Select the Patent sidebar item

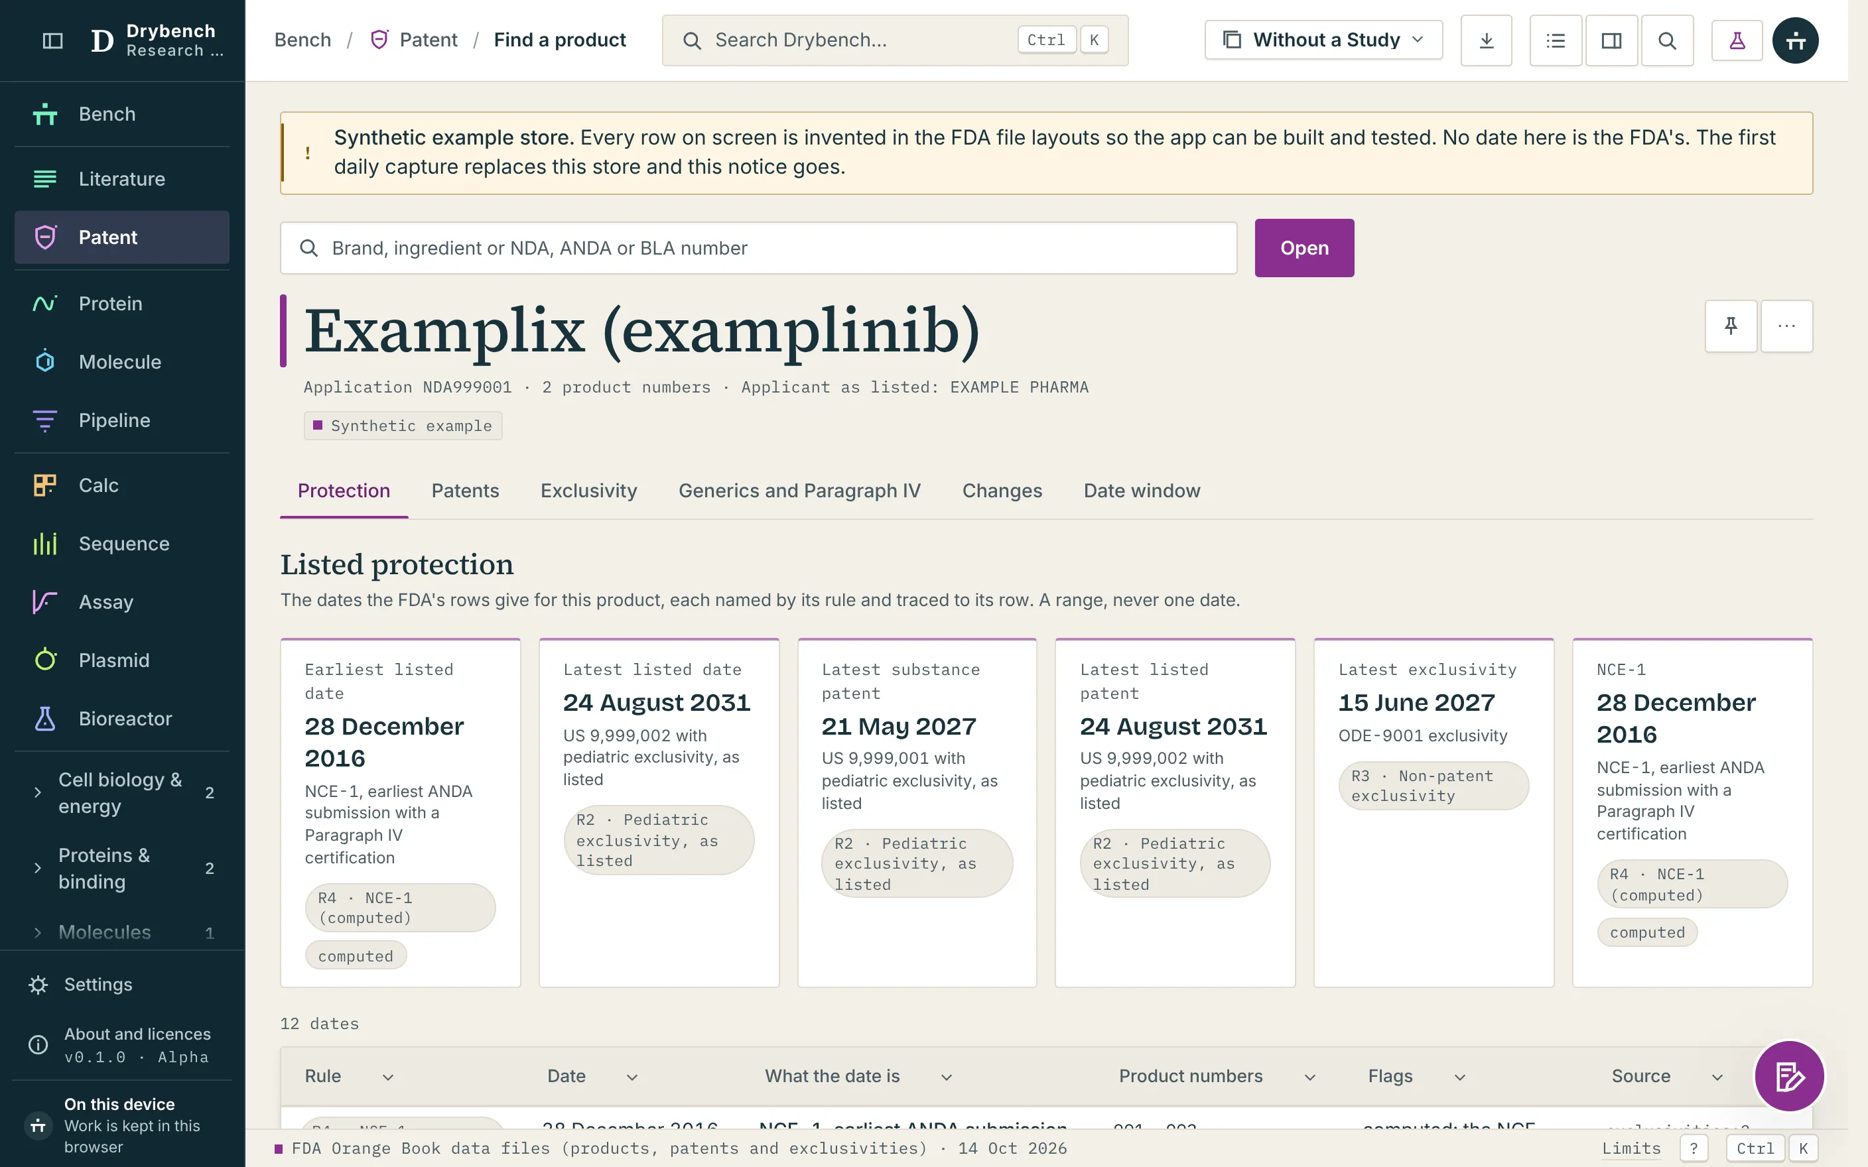[x=122, y=238]
